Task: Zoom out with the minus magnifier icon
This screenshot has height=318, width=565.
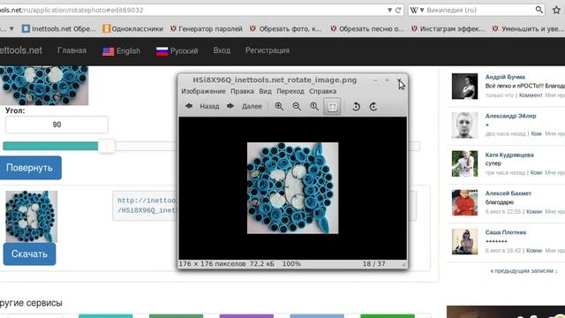Action: (x=297, y=106)
